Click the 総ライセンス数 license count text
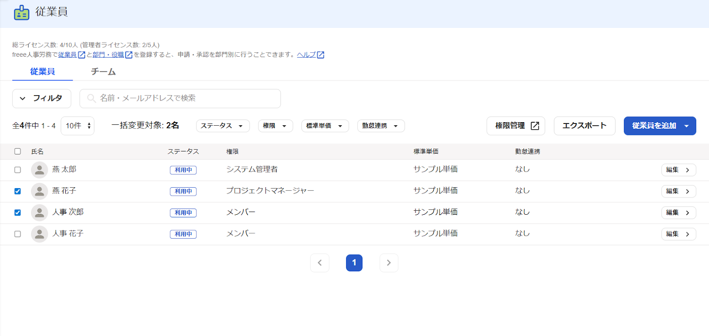The image size is (709, 336). pyautogui.click(x=86, y=45)
